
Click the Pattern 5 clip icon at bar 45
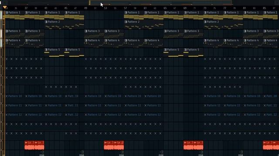pos(66,50)
